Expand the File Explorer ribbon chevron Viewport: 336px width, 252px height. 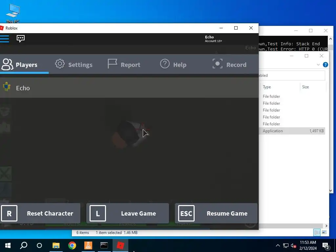(x=318, y=65)
